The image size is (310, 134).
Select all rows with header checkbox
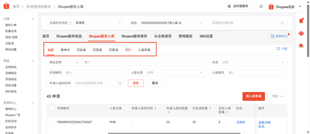pyautogui.click(x=52, y=108)
